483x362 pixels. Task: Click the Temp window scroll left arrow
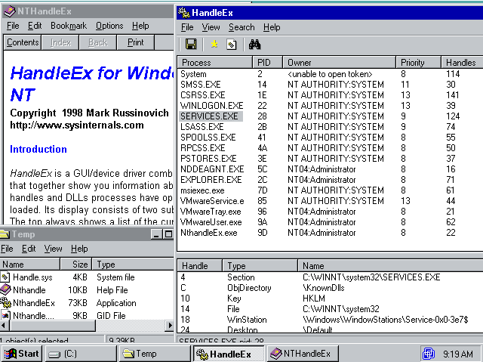point(4,325)
